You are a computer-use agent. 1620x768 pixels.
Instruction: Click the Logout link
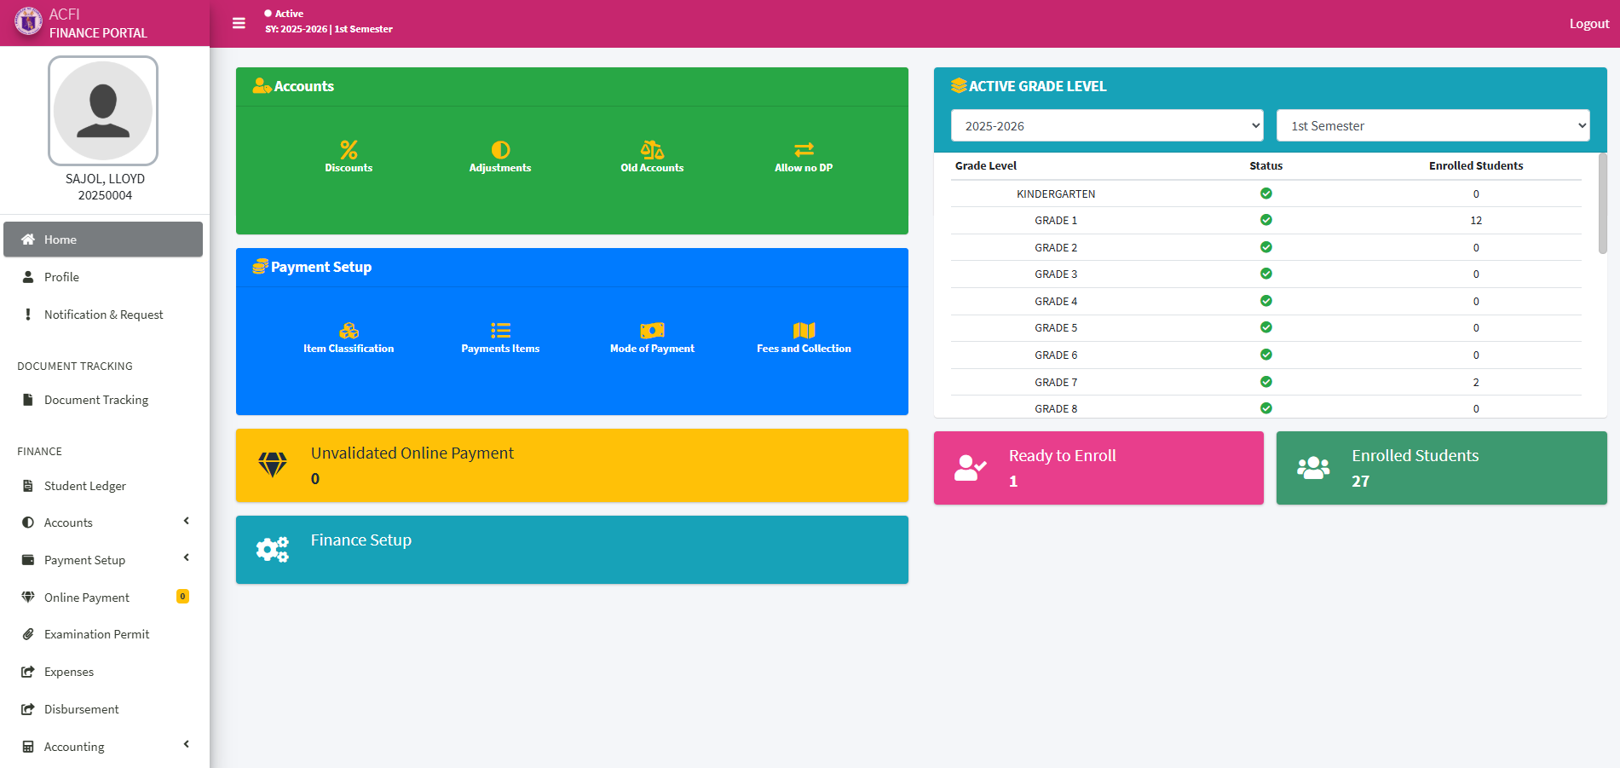1588,24
